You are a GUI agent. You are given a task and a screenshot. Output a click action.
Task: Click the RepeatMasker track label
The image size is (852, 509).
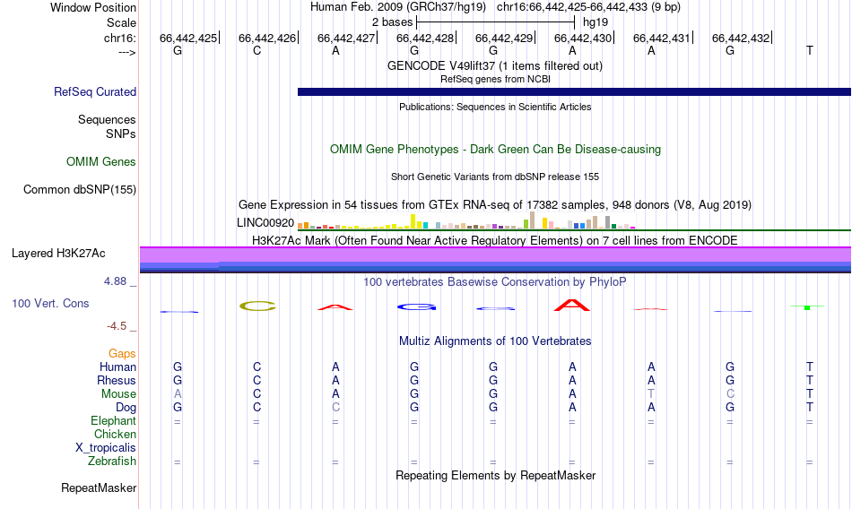pyautogui.click(x=99, y=487)
